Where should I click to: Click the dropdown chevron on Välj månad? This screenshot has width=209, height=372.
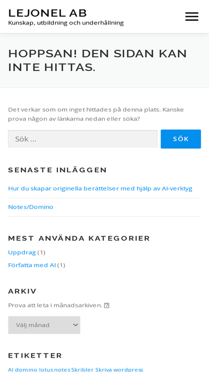tap(75, 325)
